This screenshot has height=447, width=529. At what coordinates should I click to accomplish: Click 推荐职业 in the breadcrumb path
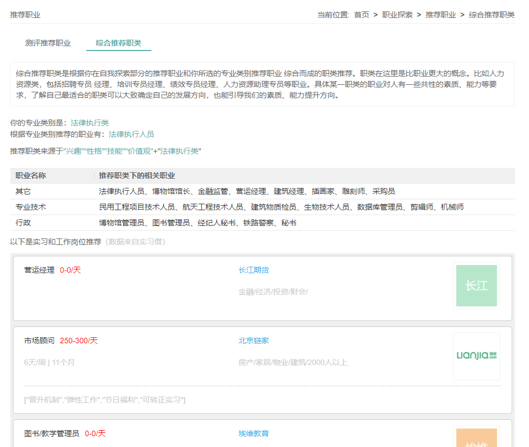click(x=441, y=15)
